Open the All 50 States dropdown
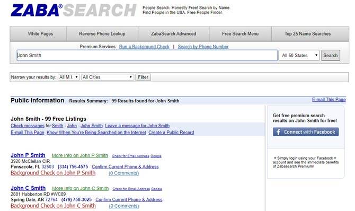The image size is (355, 211). tap(299, 55)
